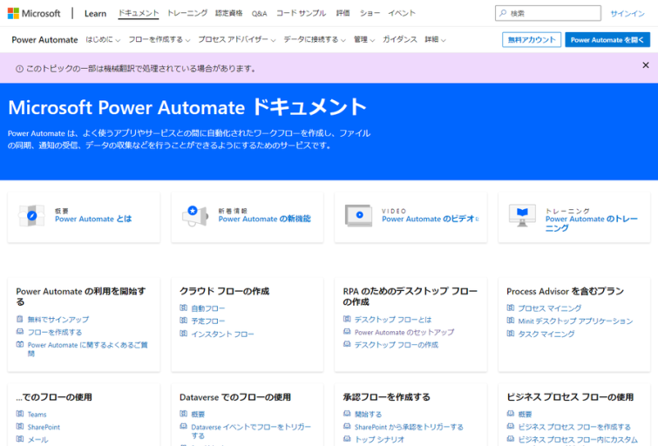Viewport: 658px width, 446px height.
Task: Open the ガイダンス nav link
Action: click(x=399, y=39)
